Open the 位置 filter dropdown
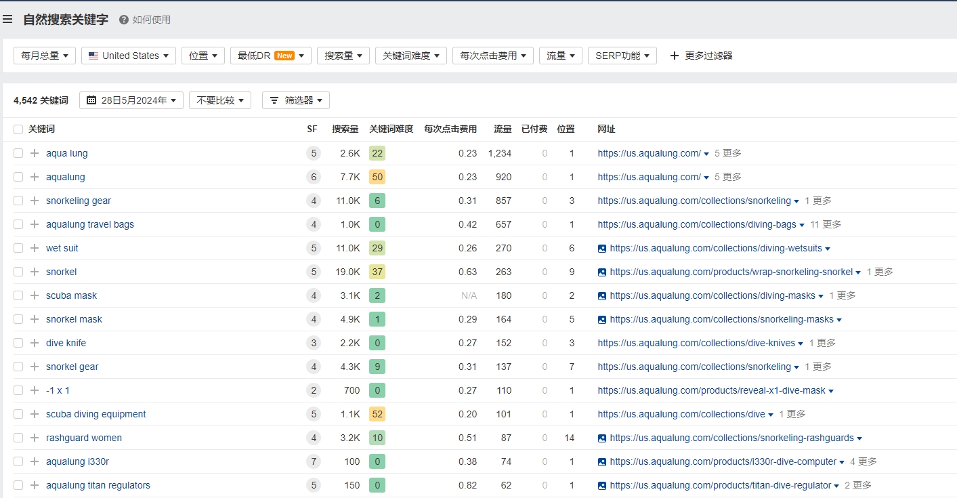957x498 pixels. pos(203,56)
